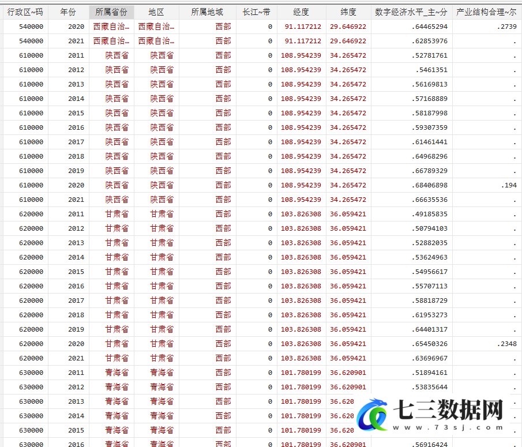Click value .64968296 for 陕西省 2018
Screen dimensions: 522x447
pyautogui.click(x=430, y=156)
